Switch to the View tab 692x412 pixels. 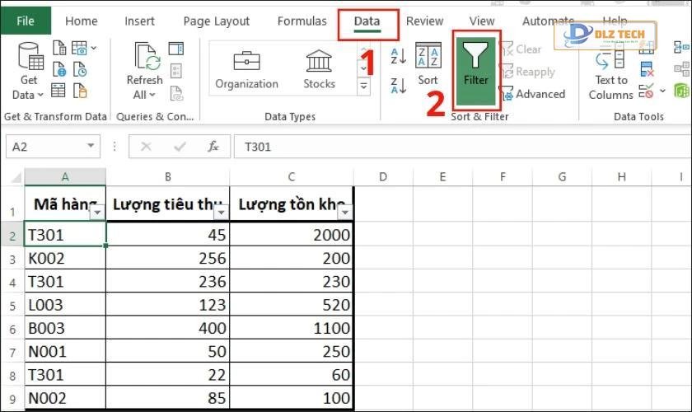coord(482,21)
